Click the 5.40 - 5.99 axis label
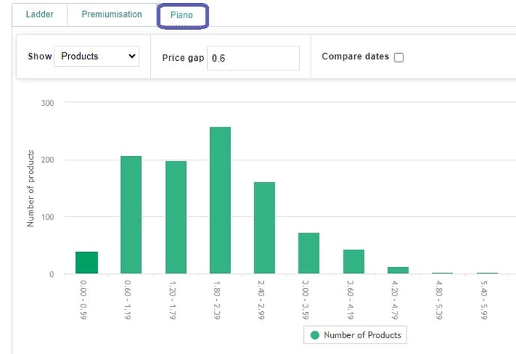 pyautogui.click(x=484, y=300)
